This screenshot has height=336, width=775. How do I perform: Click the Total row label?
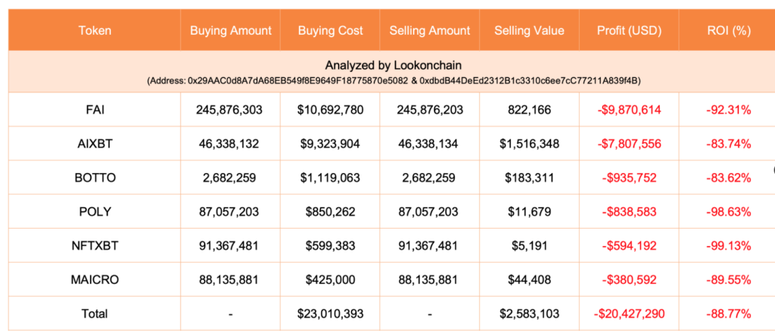(x=95, y=313)
